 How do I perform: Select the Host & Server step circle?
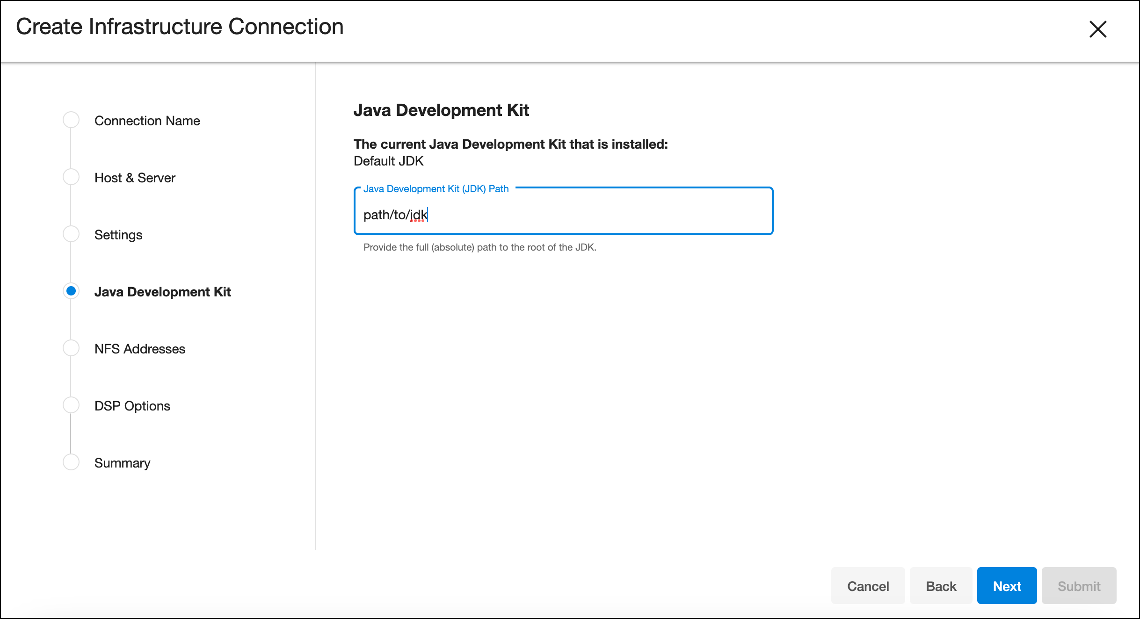[71, 177]
